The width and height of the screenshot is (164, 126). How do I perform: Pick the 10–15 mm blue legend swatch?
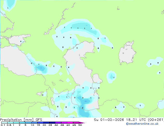coord(34,123)
